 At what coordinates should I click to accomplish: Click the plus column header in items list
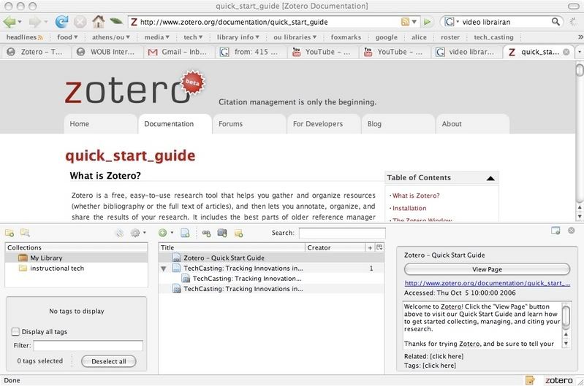[370, 247]
